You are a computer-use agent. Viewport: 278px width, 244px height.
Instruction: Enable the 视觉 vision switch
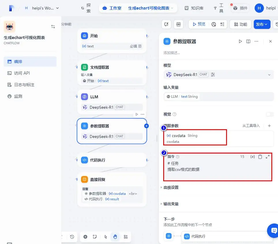click(x=270, y=114)
